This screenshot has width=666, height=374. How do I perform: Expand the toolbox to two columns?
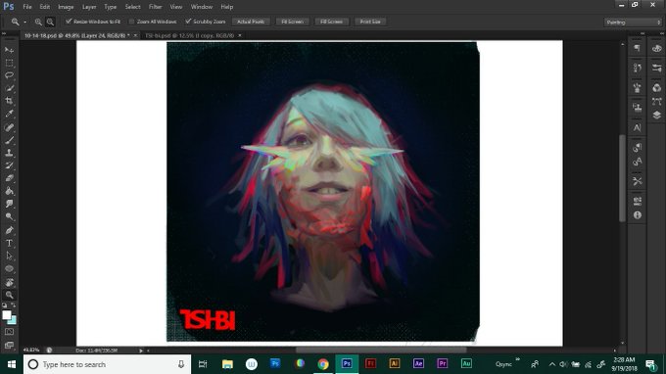4,33
